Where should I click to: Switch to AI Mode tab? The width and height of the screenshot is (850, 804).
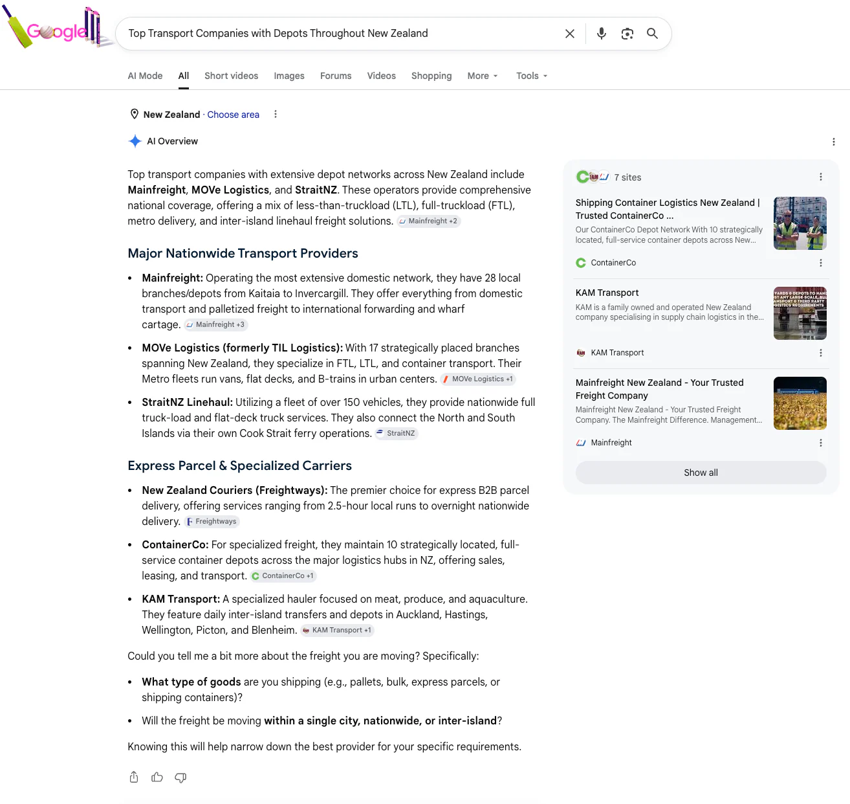point(145,76)
